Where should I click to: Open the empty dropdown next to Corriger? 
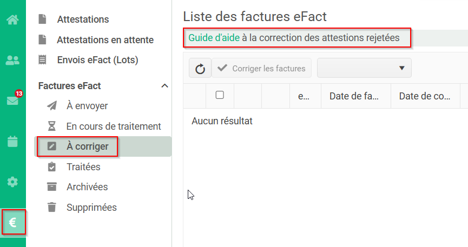coord(364,68)
